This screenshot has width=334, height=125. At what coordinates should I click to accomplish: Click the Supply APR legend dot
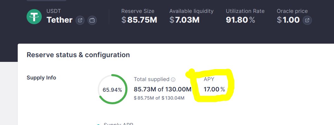click(x=98, y=124)
